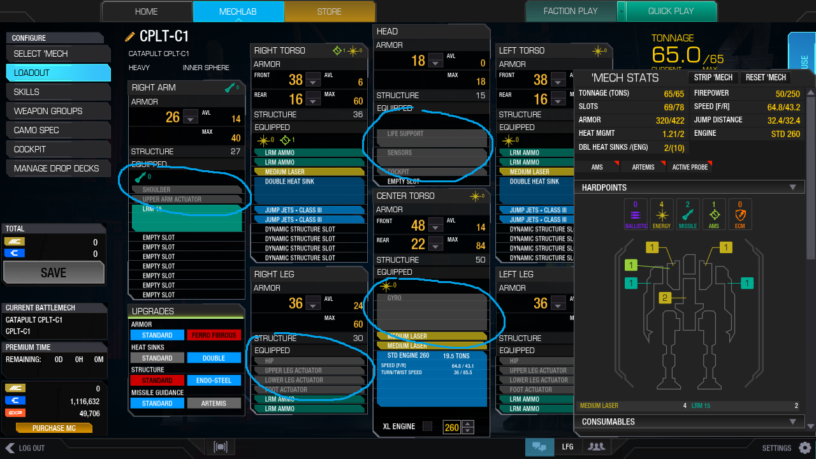Collapse the Hardpoints section
This screenshot has height=459, width=816.
click(792, 187)
